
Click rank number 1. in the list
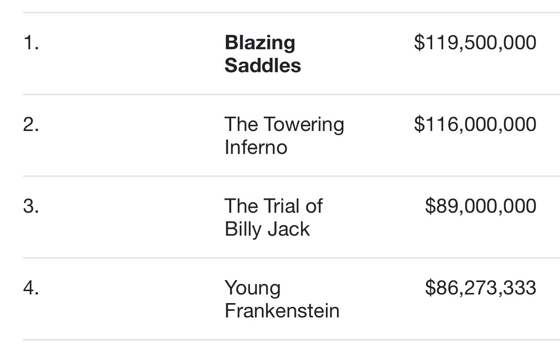tap(31, 43)
